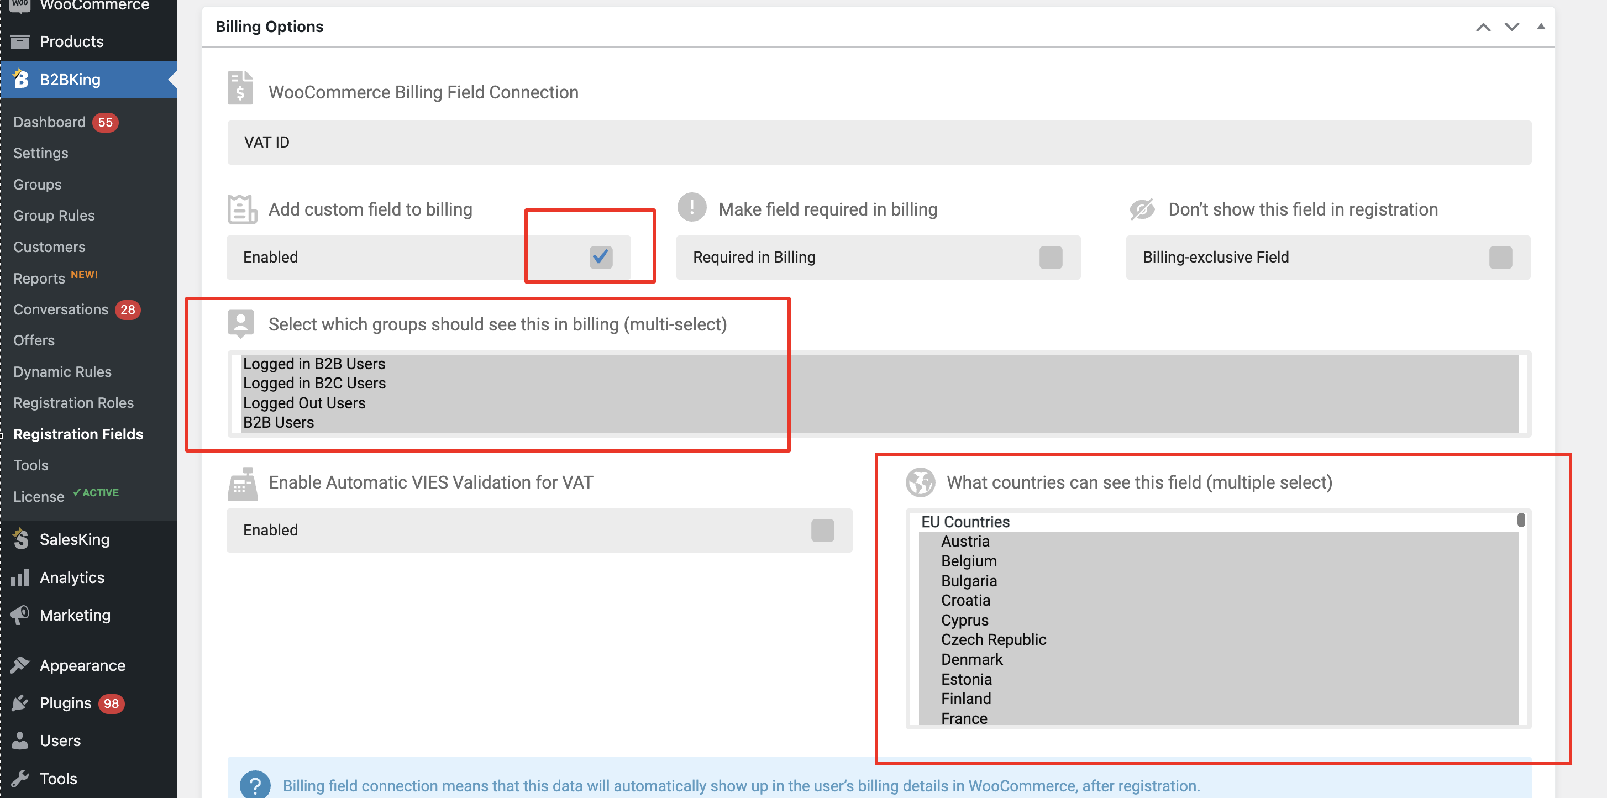The image size is (1607, 798).
Task: Go to Dynamic Rules submenu
Action: pyautogui.click(x=62, y=372)
